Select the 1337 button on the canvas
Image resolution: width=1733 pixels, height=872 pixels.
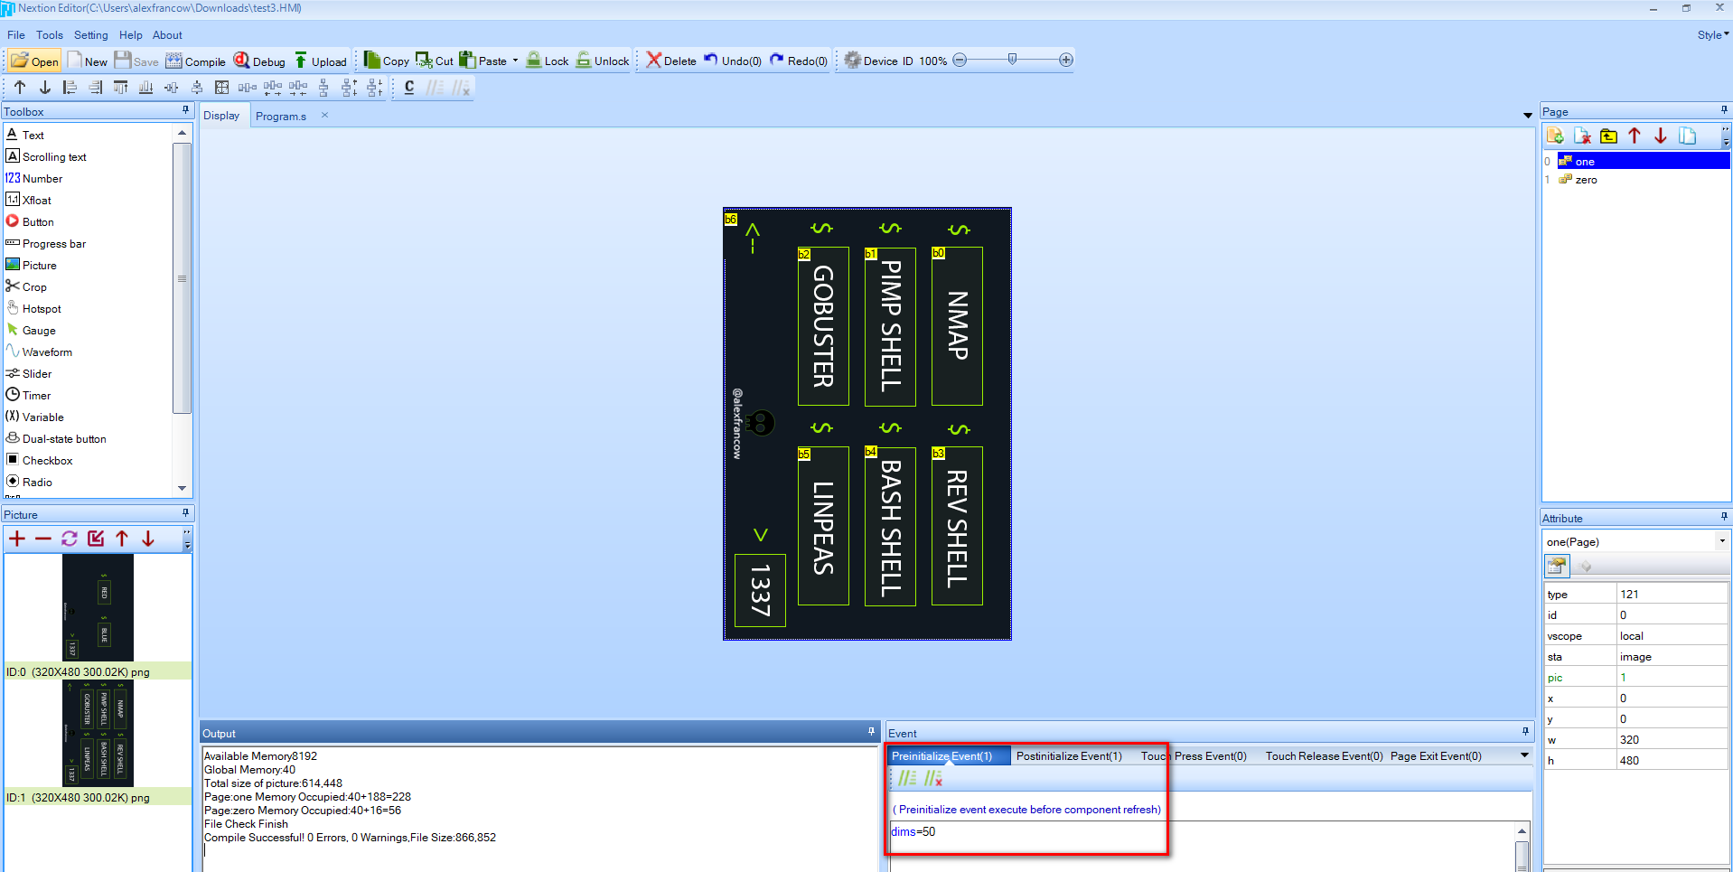click(761, 590)
